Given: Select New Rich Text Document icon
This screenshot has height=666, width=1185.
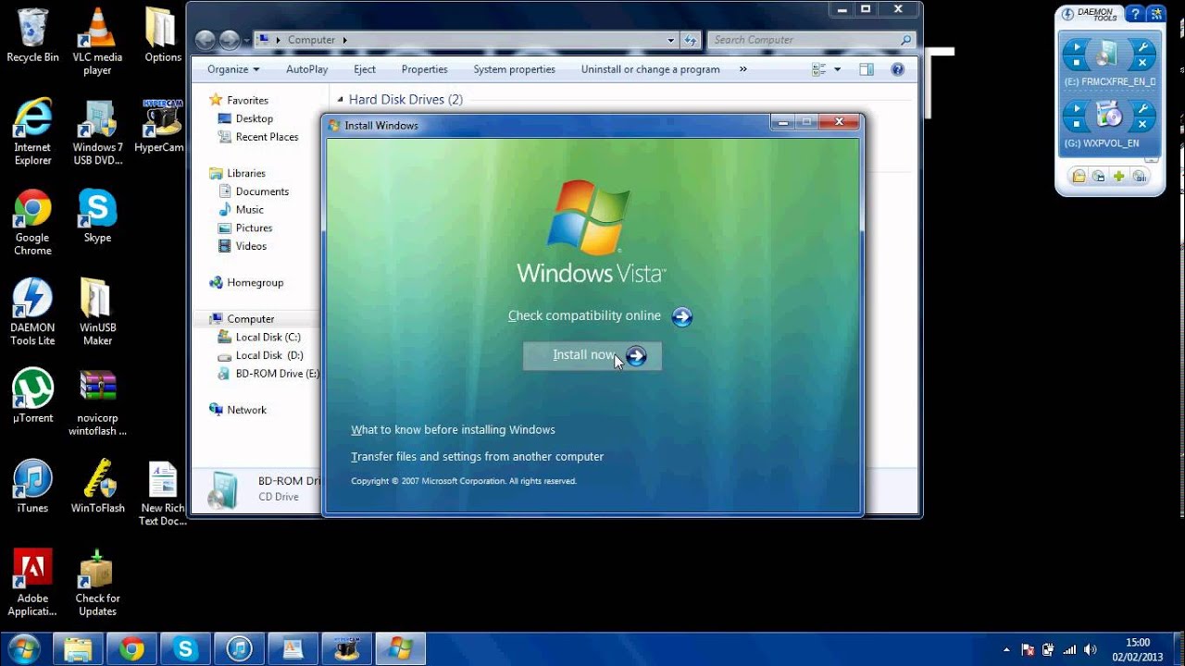Looking at the screenshot, I should click(163, 493).
